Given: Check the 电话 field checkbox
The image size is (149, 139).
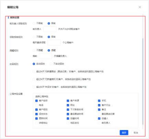Looking at the screenshot, I should [36, 105].
